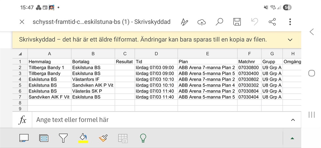Tap the lightbulb tell-me icon
The width and height of the screenshot is (321, 148).
(143, 138)
